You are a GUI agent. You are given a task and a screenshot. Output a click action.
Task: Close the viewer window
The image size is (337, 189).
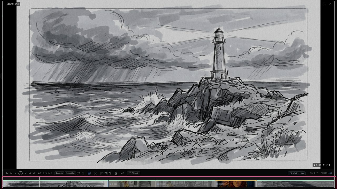pyautogui.click(x=330, y=4)
